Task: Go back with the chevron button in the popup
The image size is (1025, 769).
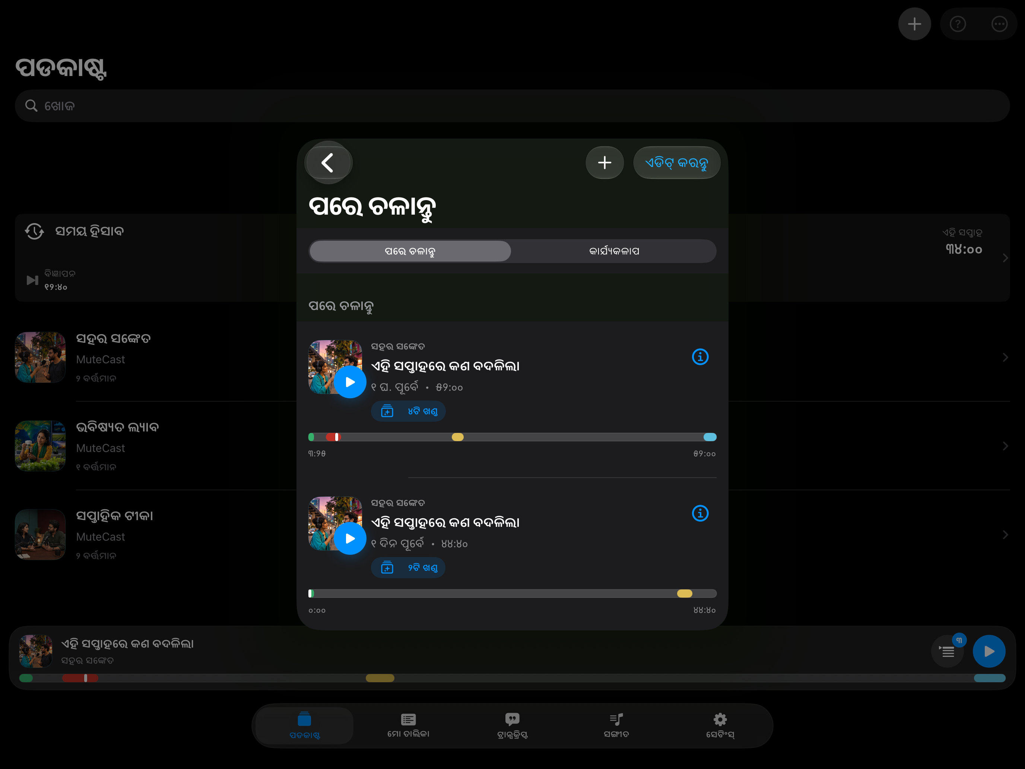Action: click(x=328, y=163)
